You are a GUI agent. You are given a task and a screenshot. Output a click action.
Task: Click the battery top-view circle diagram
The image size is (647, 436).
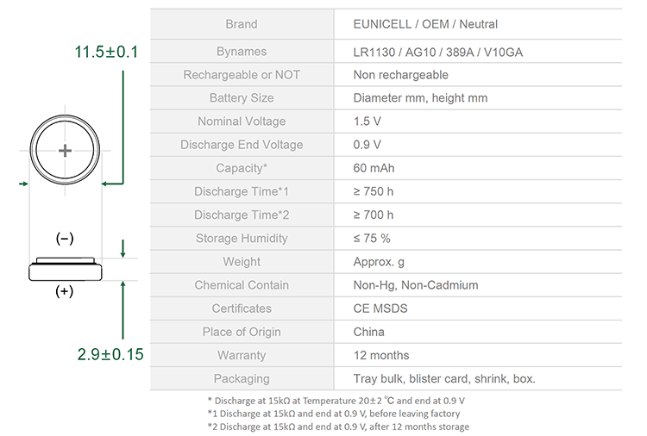click(x=65, y=150)
